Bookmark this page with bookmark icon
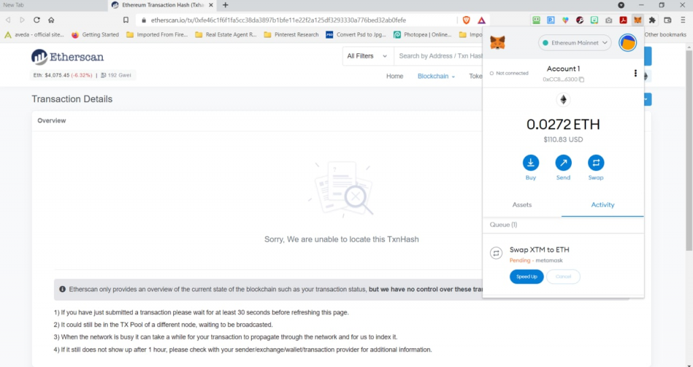Image resolution: width=693 pixels, height=367 pixels. 126,20
